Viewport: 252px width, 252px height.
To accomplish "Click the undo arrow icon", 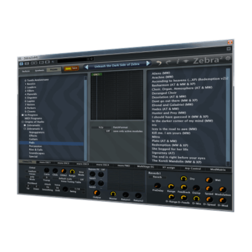I will [x=159, y=62].
